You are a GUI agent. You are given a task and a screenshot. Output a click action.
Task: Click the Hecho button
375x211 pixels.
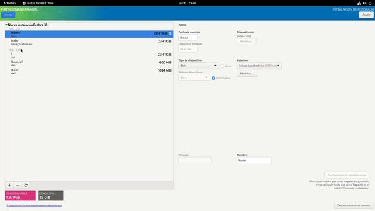(x=8, y=15)
